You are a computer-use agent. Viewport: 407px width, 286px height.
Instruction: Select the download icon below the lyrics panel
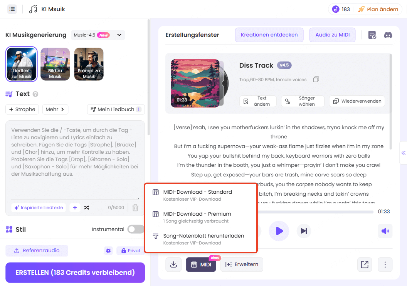pos(173,264)
